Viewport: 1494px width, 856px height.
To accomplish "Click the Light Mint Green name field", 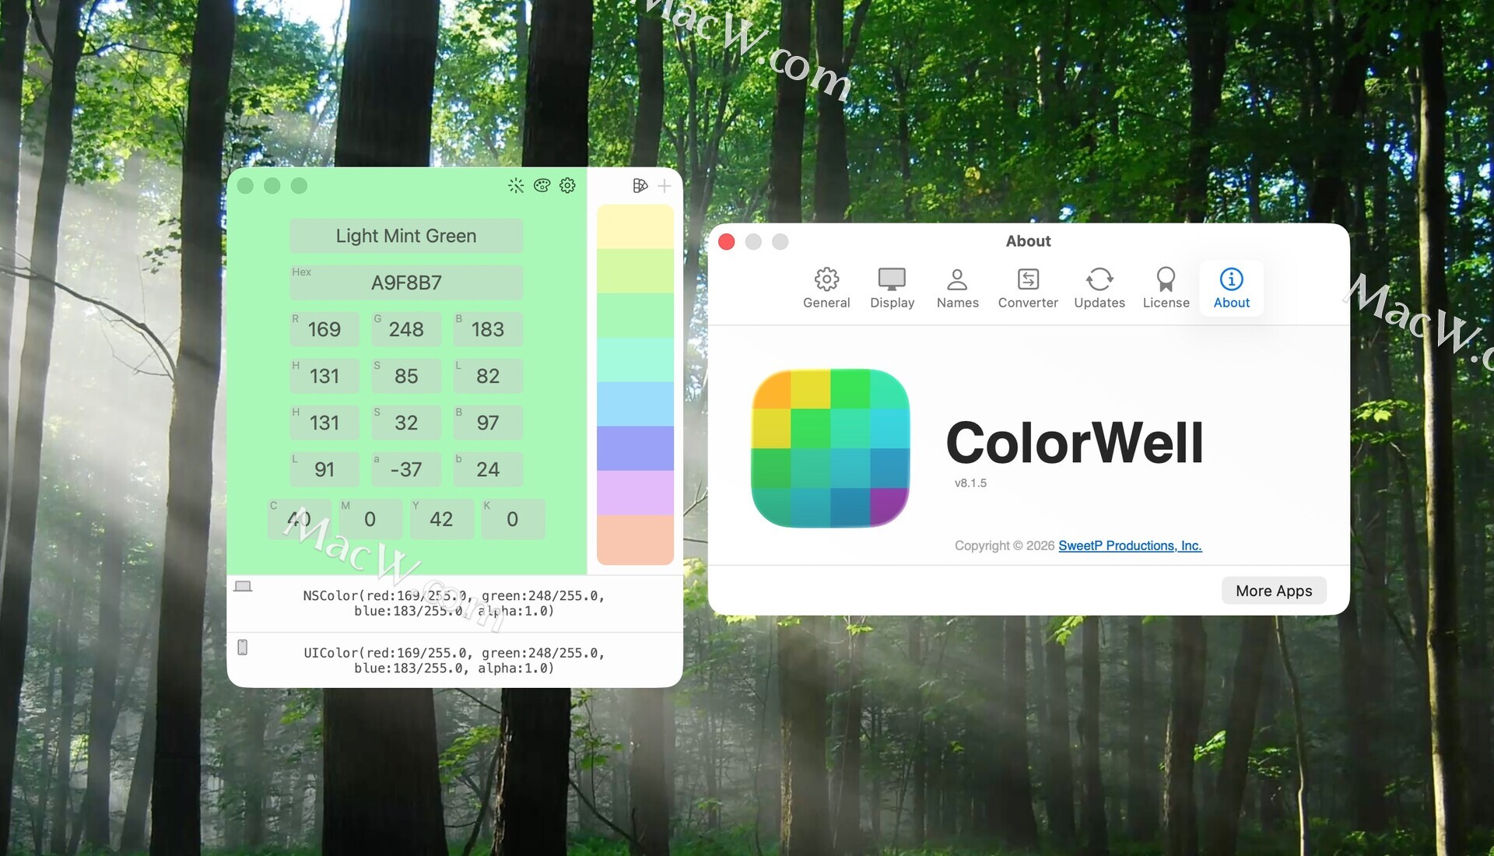I will coord(406,236).
